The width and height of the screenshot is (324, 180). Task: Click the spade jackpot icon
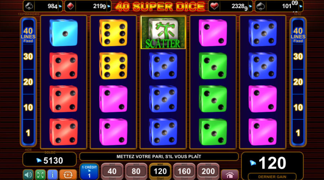pyautogui.click(x=260, y=6)
